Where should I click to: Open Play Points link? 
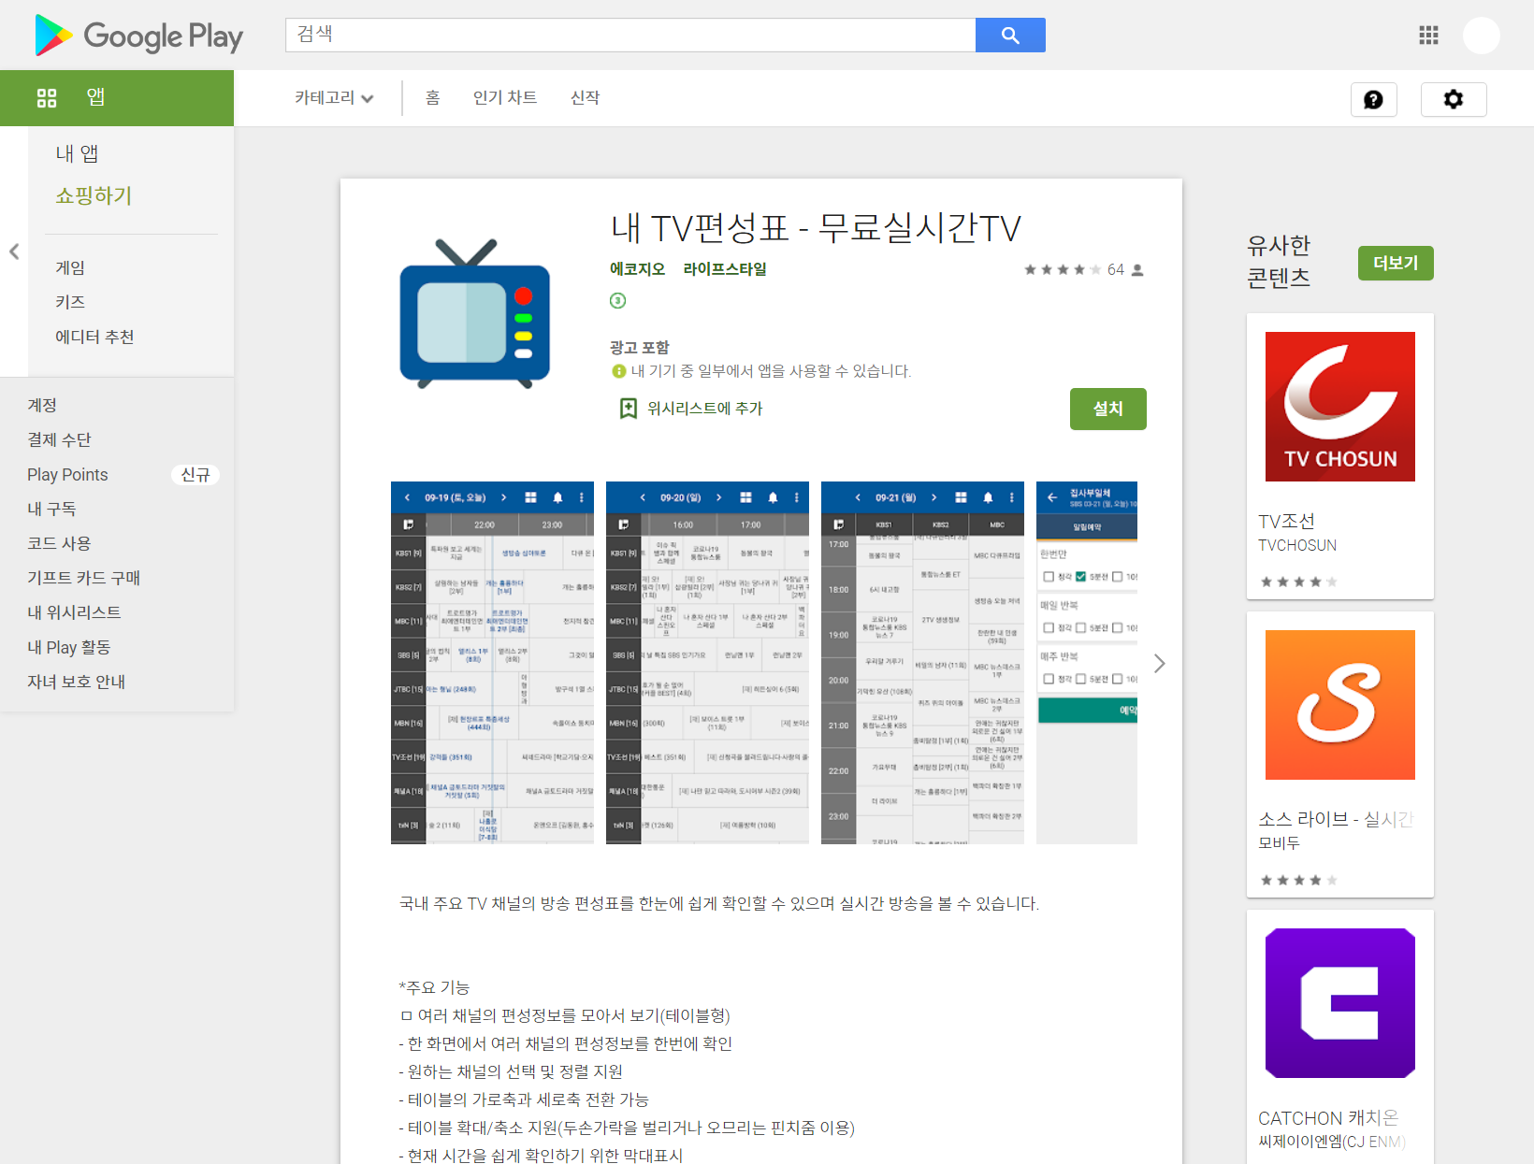pos(67,474)
